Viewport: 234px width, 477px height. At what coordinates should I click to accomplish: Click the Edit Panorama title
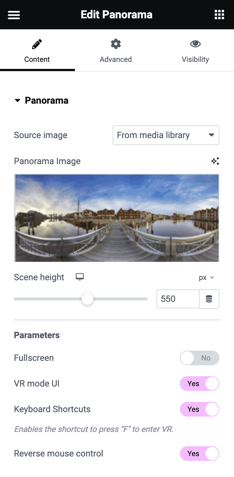pos(117,15)
